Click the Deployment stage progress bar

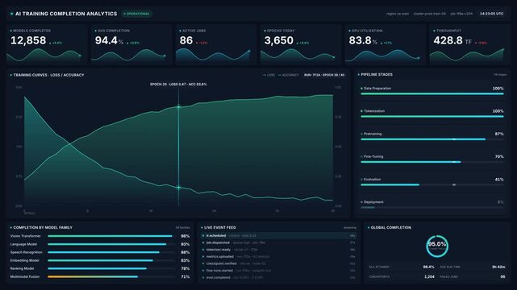click(432, 207)
